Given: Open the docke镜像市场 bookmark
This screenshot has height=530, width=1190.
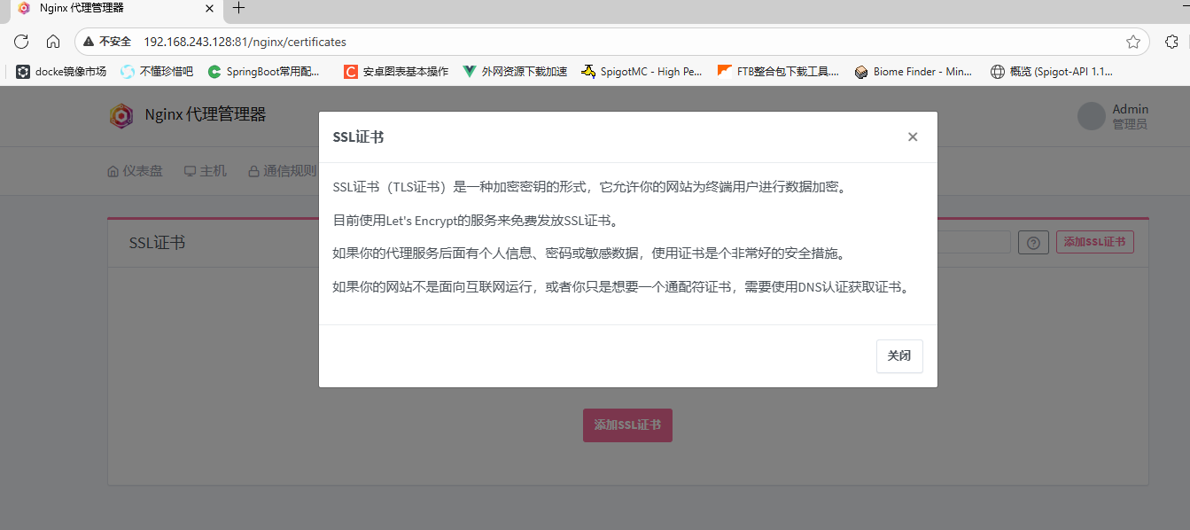Looking at the screenshot, I should point(61,72).
